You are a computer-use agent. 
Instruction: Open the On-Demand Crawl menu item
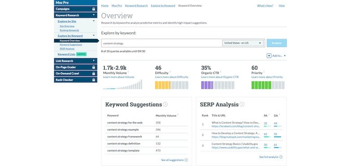point(76,73)
